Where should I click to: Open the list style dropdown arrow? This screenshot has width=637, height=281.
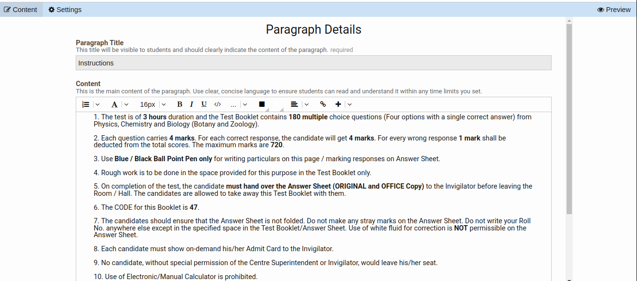[97, 104]
